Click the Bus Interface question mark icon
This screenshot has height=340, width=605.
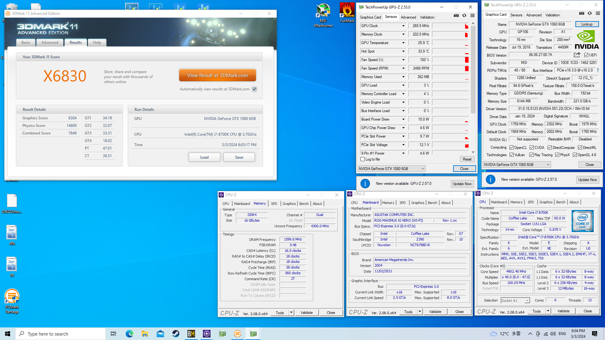pyautogui.click(x=597, y=70)
